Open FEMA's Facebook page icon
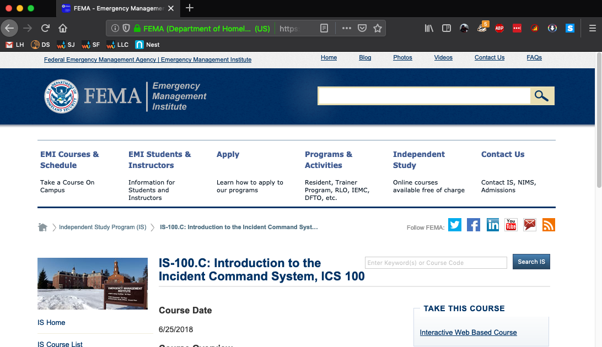 [x=474, y=225]
